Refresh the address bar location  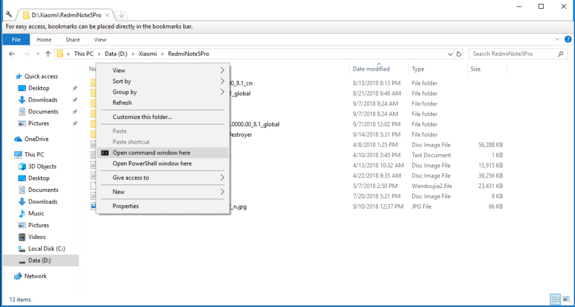[459, 54]
